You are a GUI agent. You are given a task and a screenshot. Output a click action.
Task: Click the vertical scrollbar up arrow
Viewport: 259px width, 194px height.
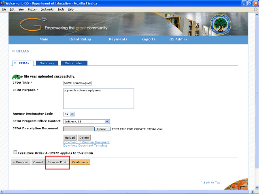(x=257, y=15)
